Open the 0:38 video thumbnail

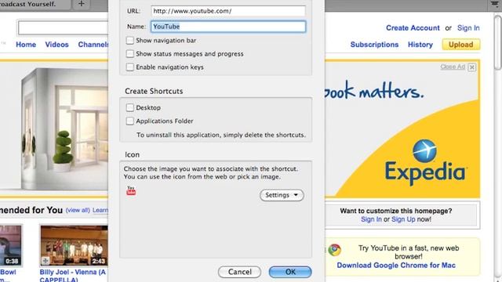point(11,245)
